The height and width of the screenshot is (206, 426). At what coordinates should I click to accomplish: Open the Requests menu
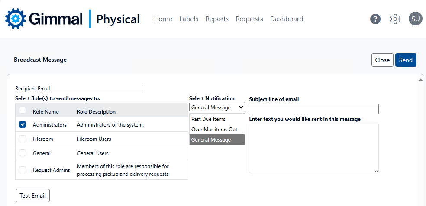[x=249, y=19]
